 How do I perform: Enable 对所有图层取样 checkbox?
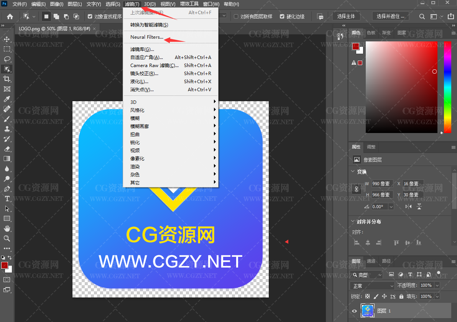pos(236,16)
